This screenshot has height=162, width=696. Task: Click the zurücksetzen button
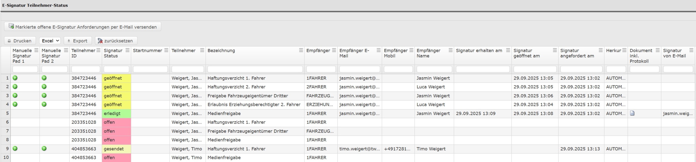116,41
